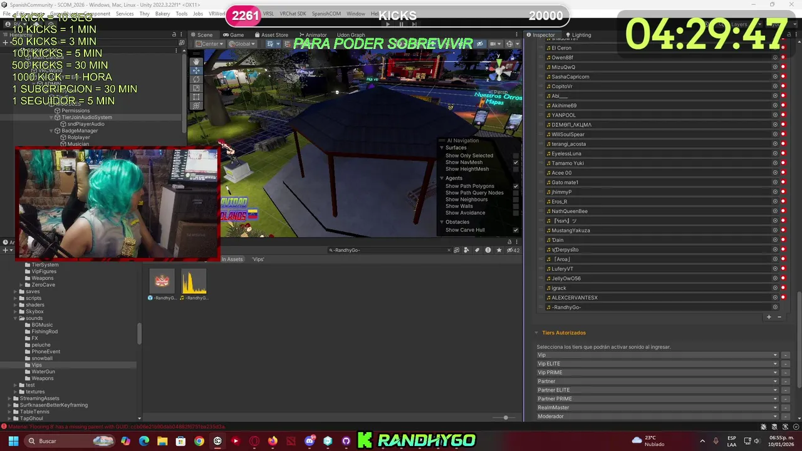Open File Explorer from the taskbar

tap(162, 441)
